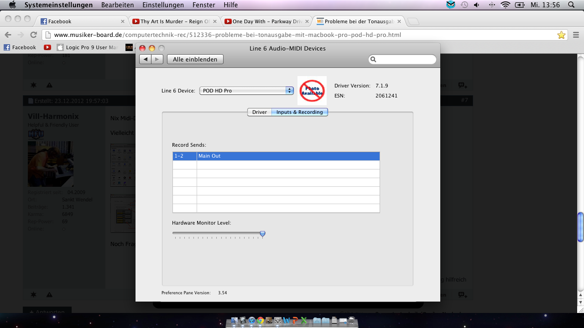This screenshot has width=584, height=328.
Task: Open the volume menu bar icon
Action: point(477,5)
